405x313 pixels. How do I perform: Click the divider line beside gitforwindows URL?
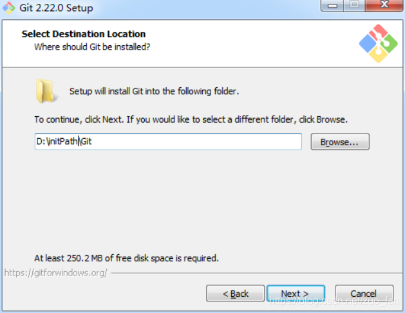pyautogui.click(x=257, y=273)
